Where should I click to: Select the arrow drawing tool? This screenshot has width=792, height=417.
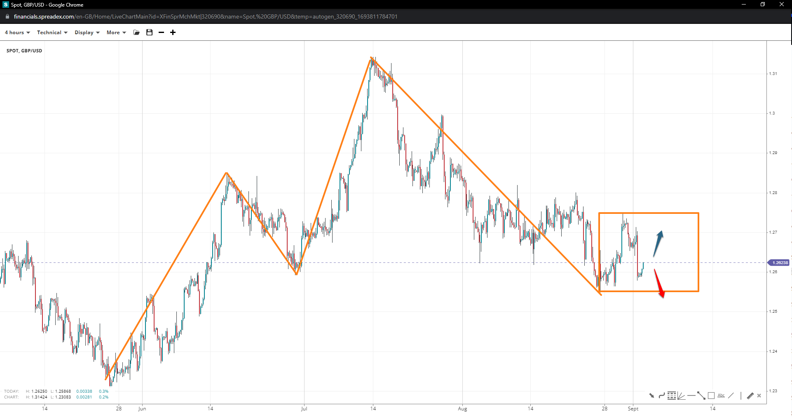[651, 396]
